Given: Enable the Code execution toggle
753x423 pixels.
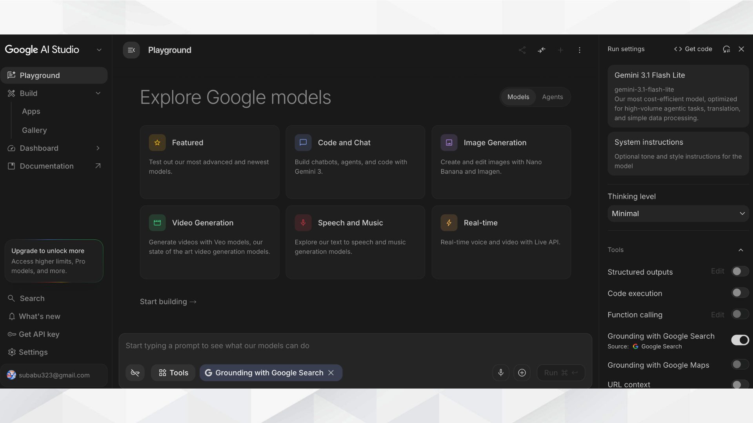Looking at the screenshot, I should click(740, 293).
